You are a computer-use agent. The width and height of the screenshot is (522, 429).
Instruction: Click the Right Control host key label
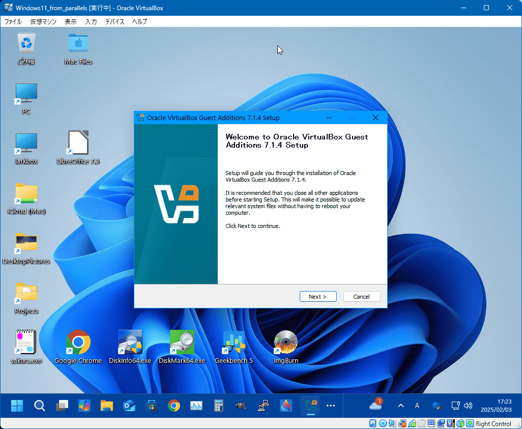[x=493, y=424]
